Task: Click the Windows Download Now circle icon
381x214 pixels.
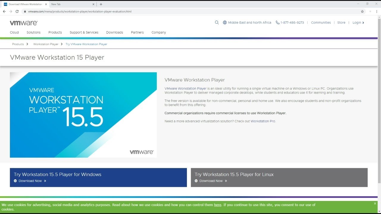Action: coord(15,181)
